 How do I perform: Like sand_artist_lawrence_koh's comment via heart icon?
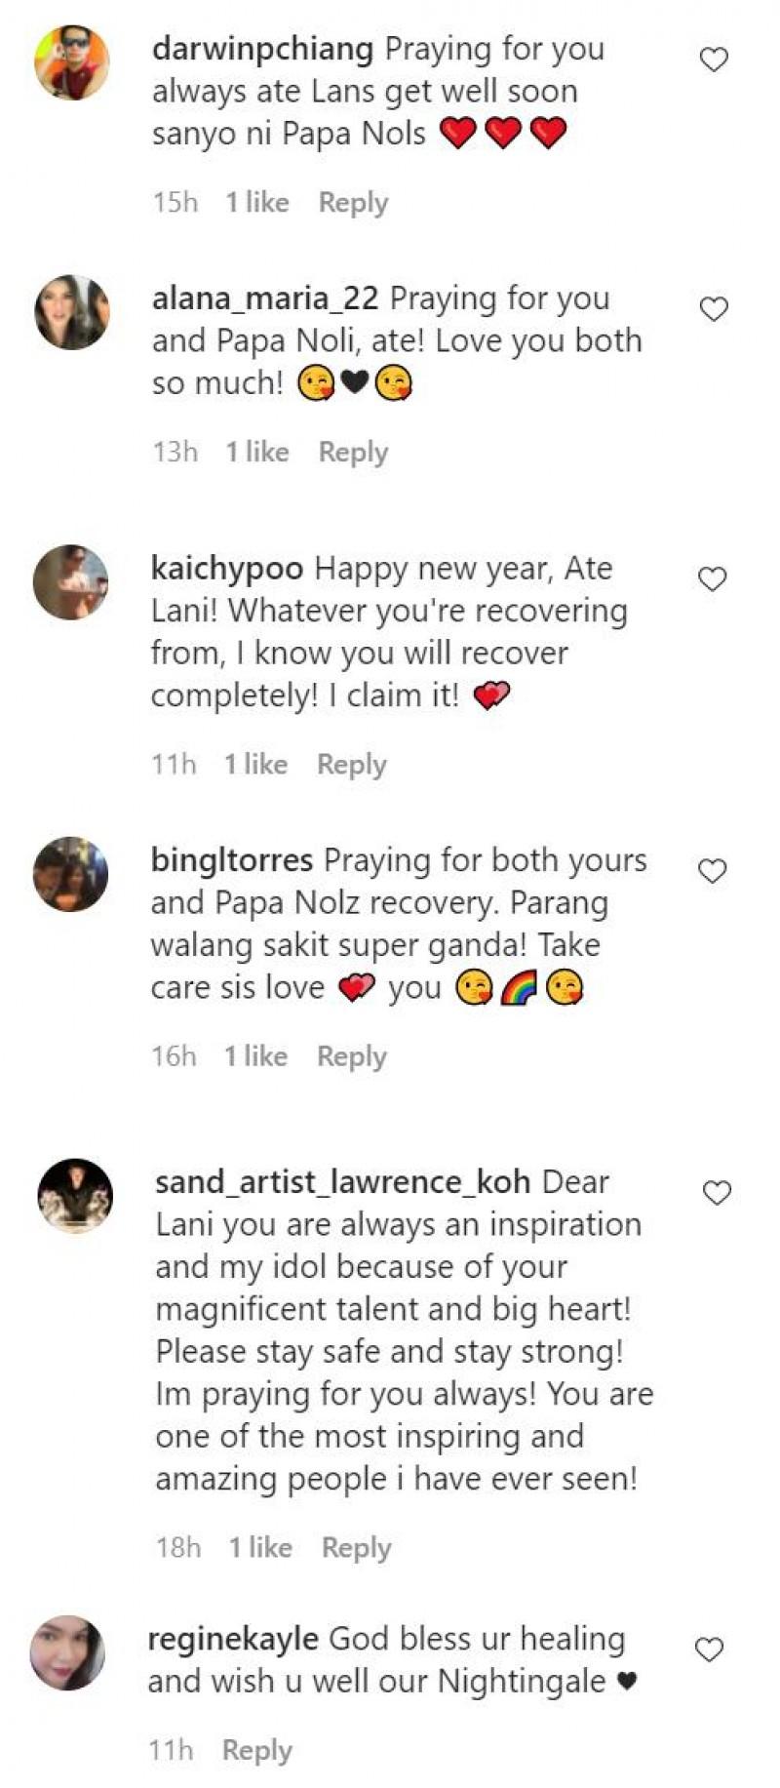[717, 1193]
